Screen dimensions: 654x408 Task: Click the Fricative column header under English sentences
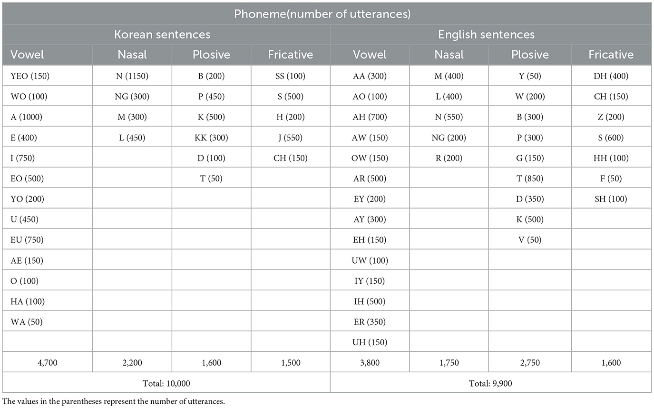pos(611,55)
